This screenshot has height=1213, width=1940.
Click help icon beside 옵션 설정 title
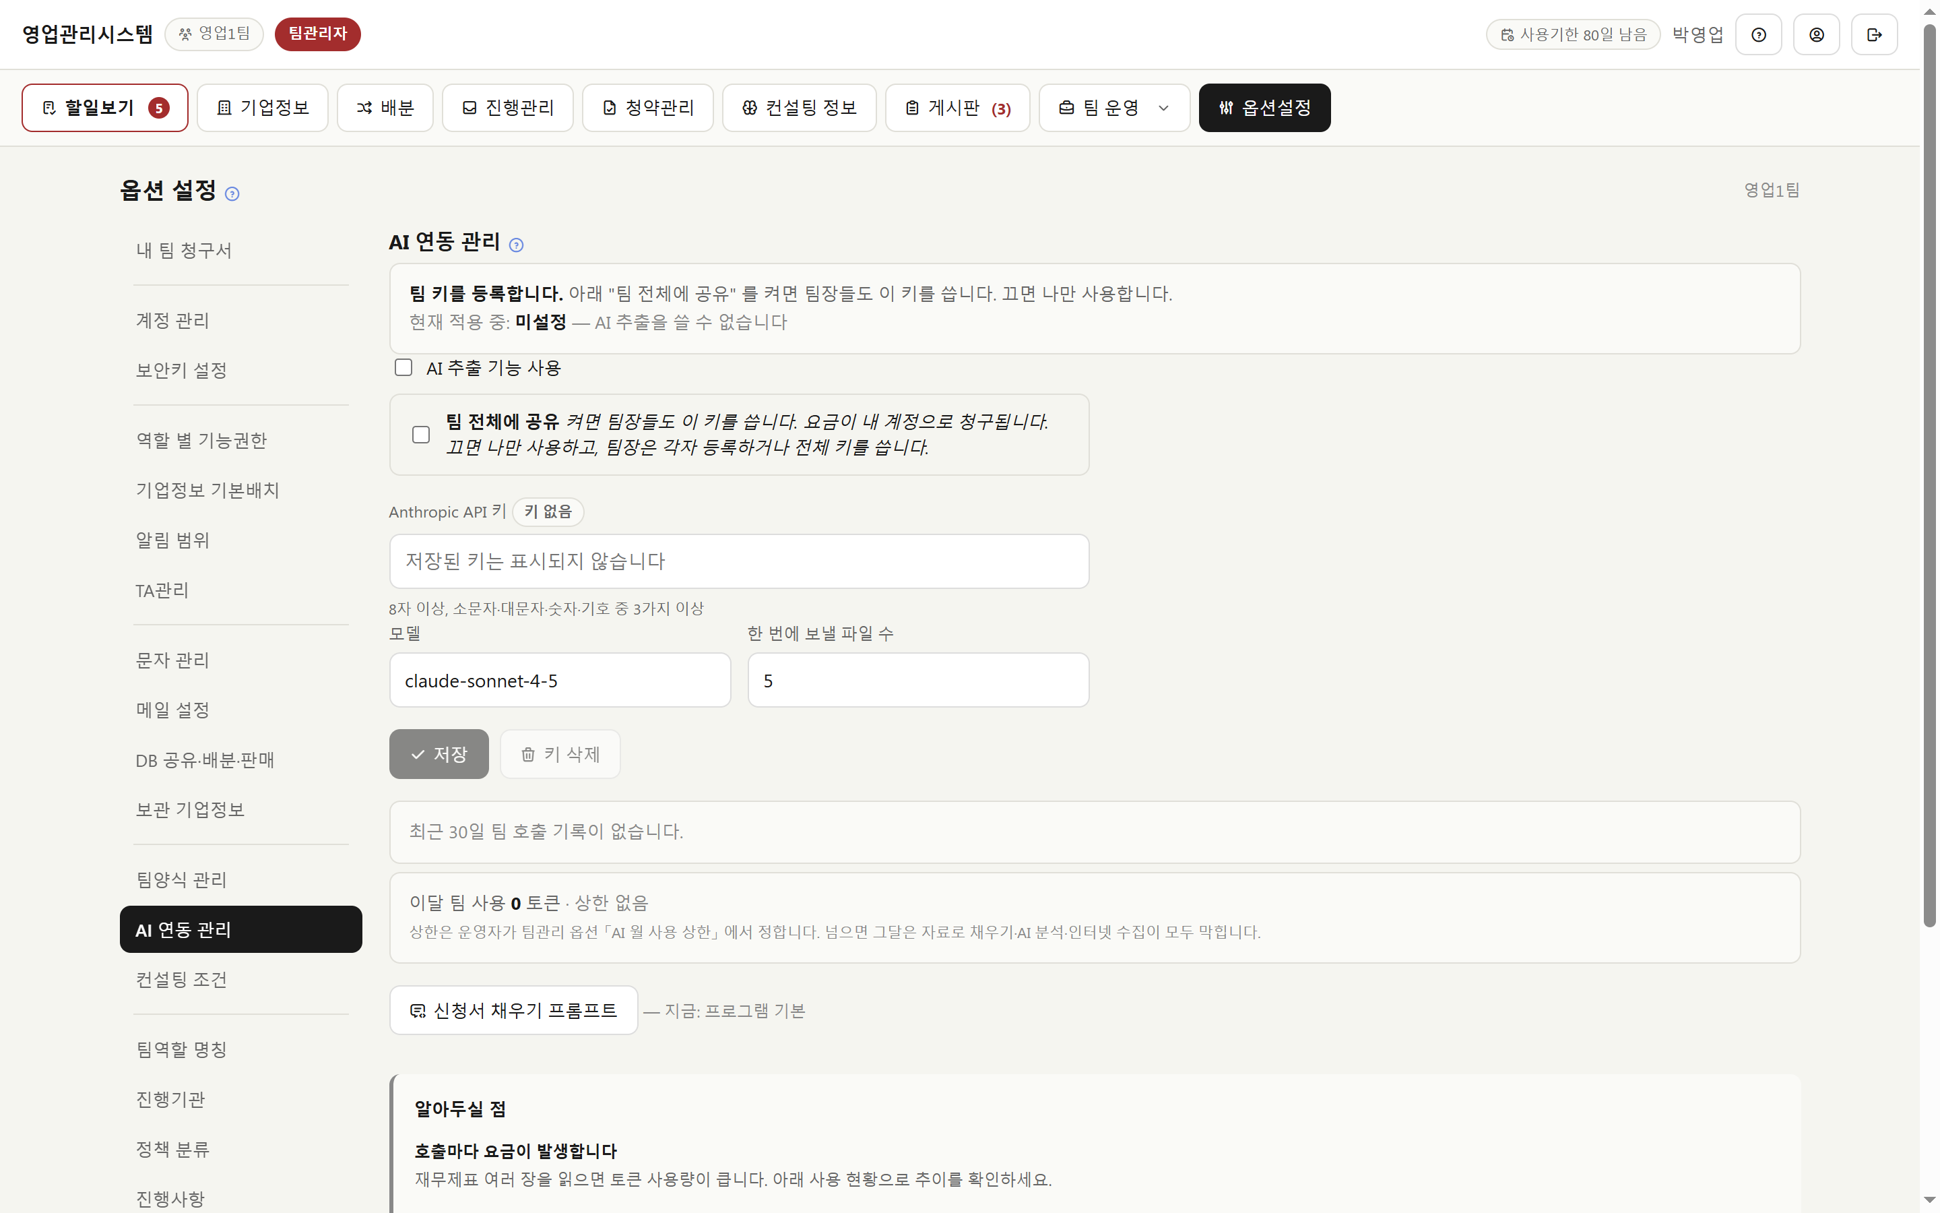[x=232, y=193]
